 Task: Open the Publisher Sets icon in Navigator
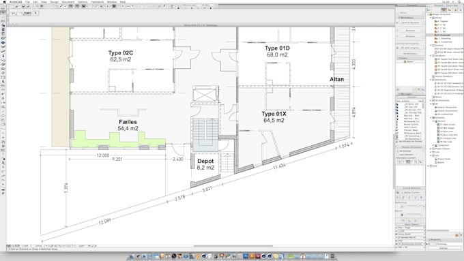[461, 10]
